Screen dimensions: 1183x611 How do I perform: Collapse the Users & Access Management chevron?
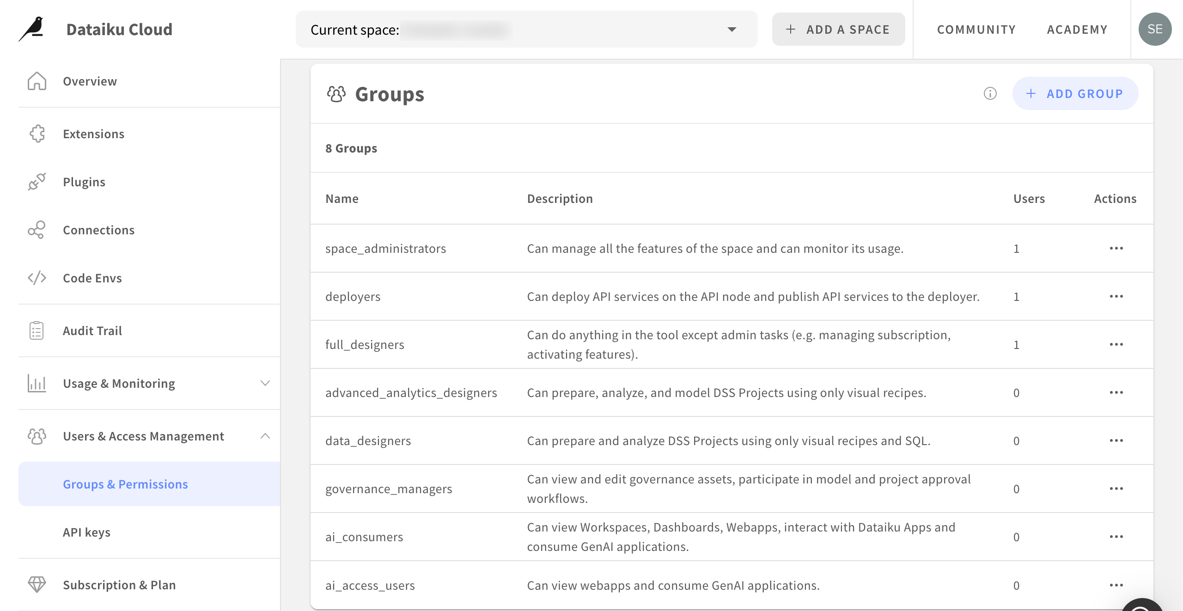pos(265,436)
